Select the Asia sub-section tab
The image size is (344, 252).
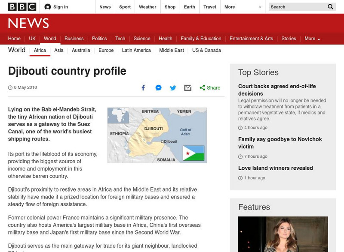point(59,50)
